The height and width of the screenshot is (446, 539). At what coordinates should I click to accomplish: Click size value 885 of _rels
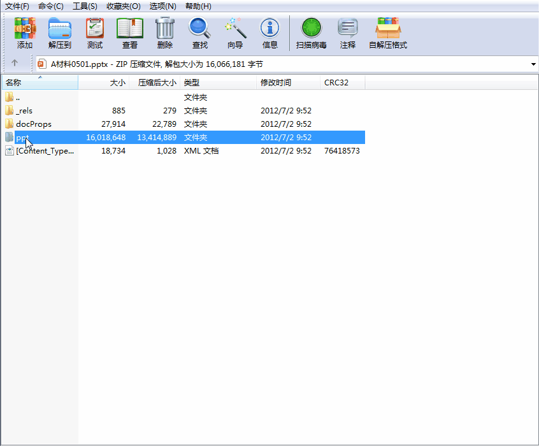point(119,110)
